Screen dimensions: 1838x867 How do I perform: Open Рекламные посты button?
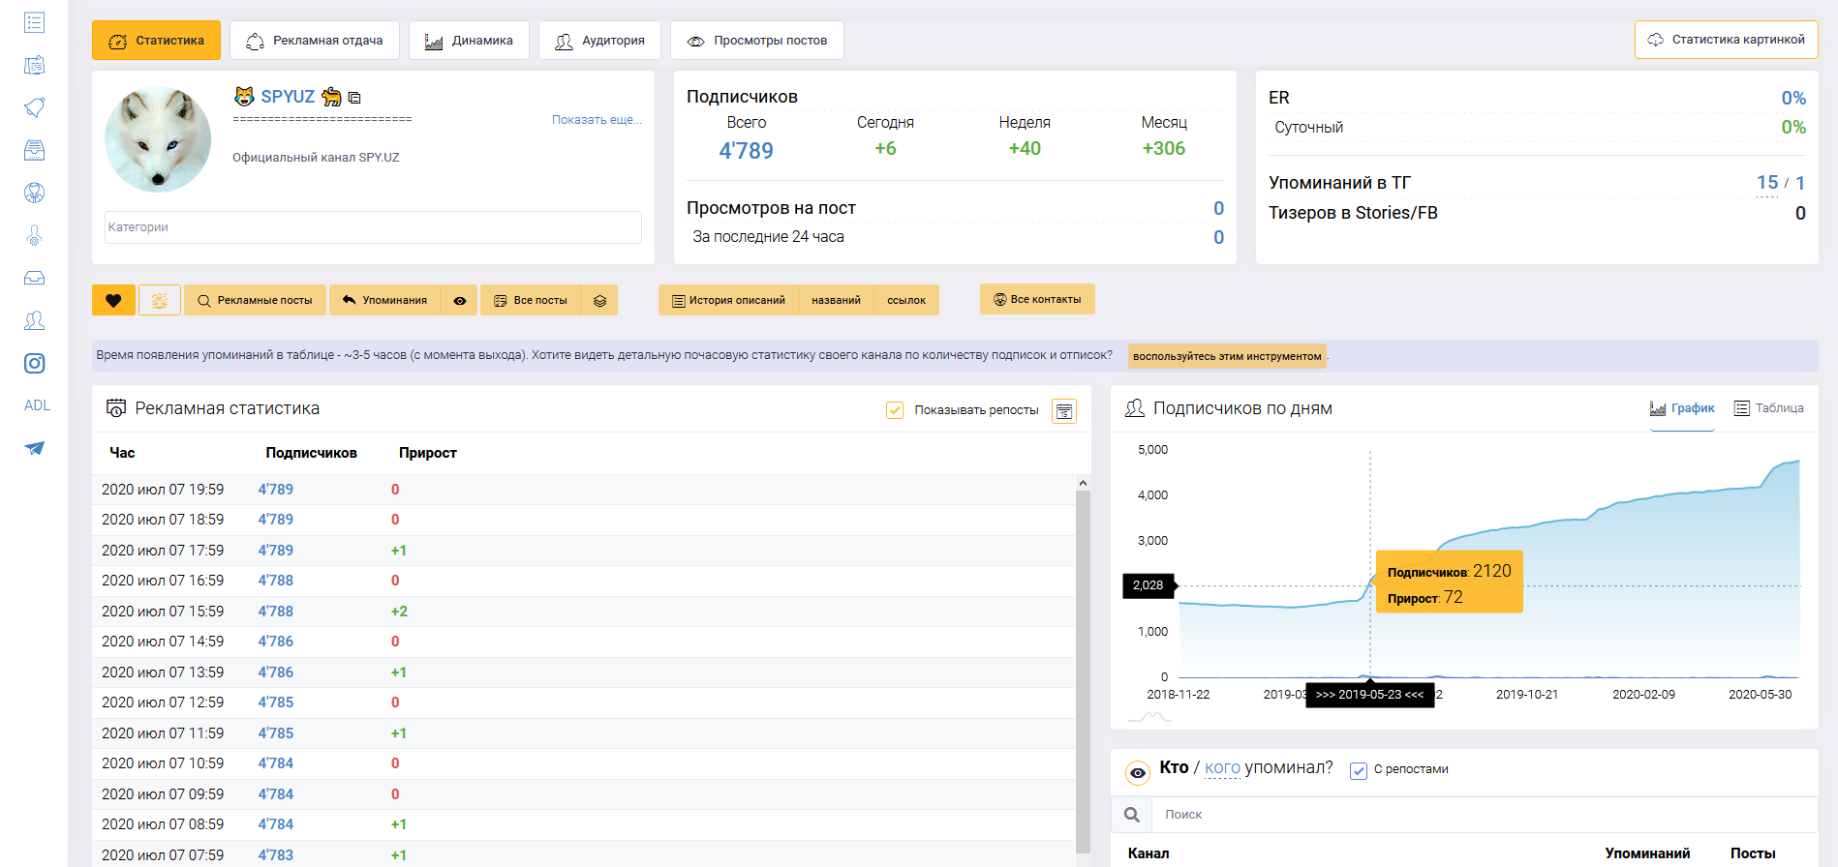tap(256, 300)
